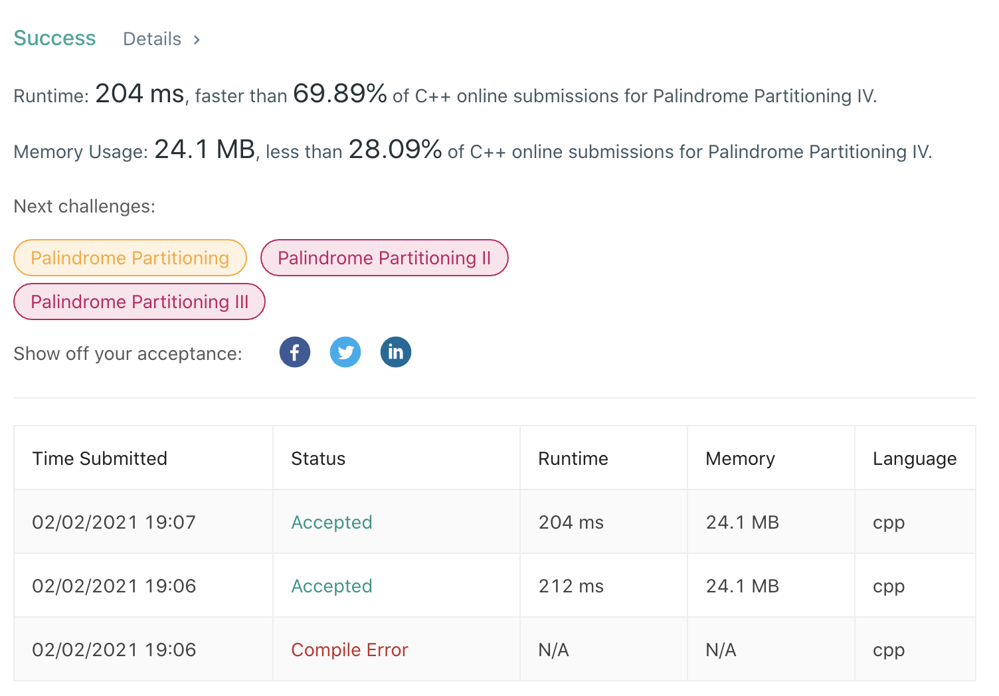Go to Palindrome Partitioning III challenge

point(139,302)
